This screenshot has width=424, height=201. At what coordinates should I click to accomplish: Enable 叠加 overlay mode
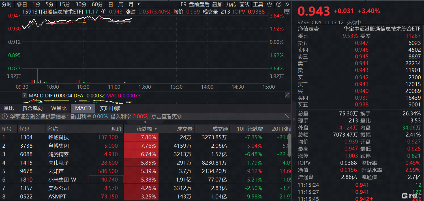[x=217, y=4]
